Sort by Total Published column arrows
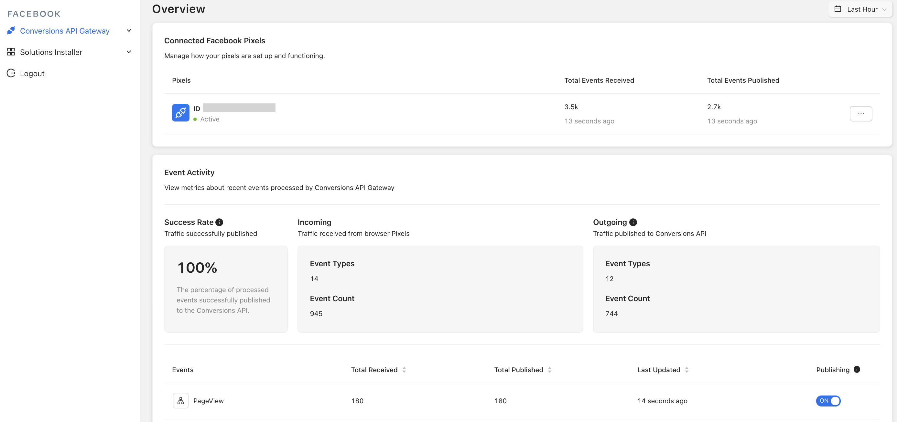Image resolution: width=897 pixels, height=422 pixels. coord(549,370)
